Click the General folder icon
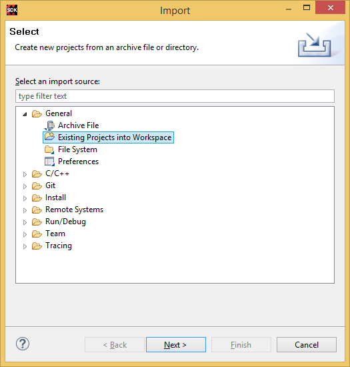The height and width of the screenshot is (367, 350). pyautogui.click(x=37, y=113)
